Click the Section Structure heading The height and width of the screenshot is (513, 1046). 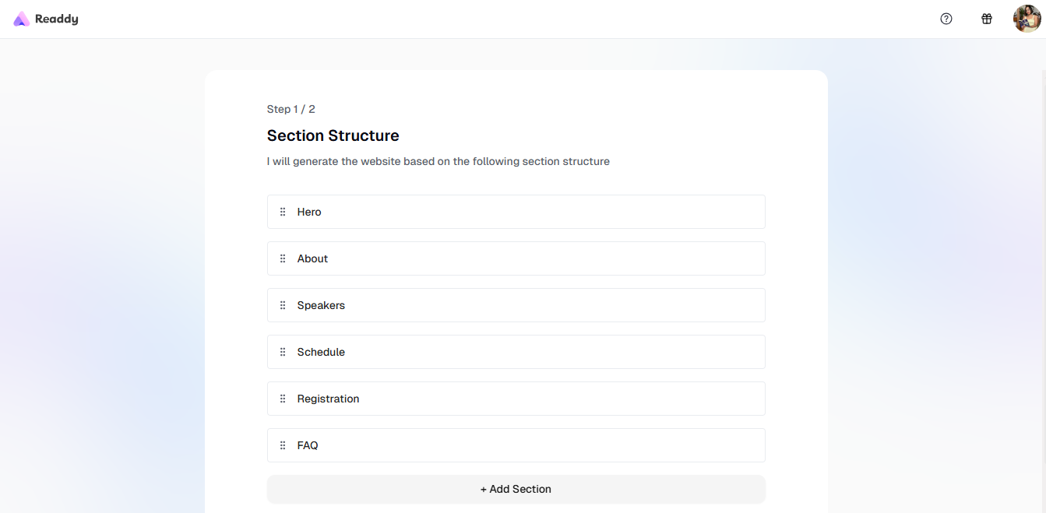tap(333, 135)
